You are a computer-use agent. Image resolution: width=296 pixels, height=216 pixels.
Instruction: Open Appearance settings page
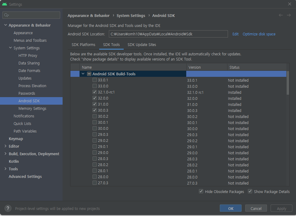click(23, 33)
